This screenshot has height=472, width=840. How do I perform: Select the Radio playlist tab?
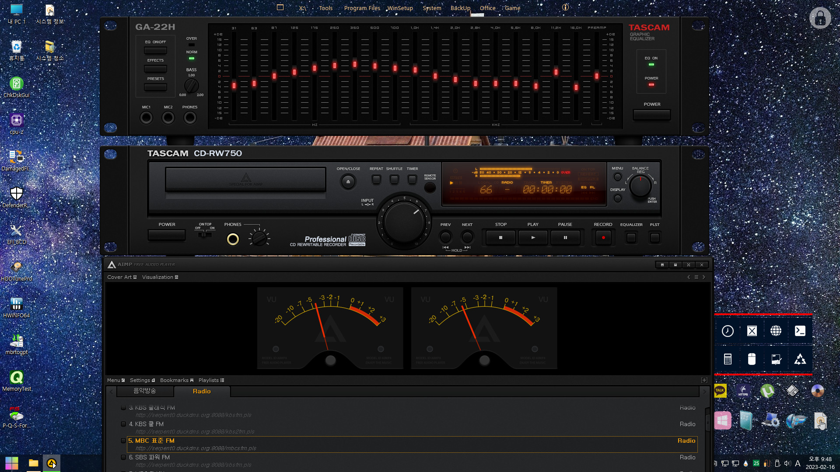(x=202, y=391)
